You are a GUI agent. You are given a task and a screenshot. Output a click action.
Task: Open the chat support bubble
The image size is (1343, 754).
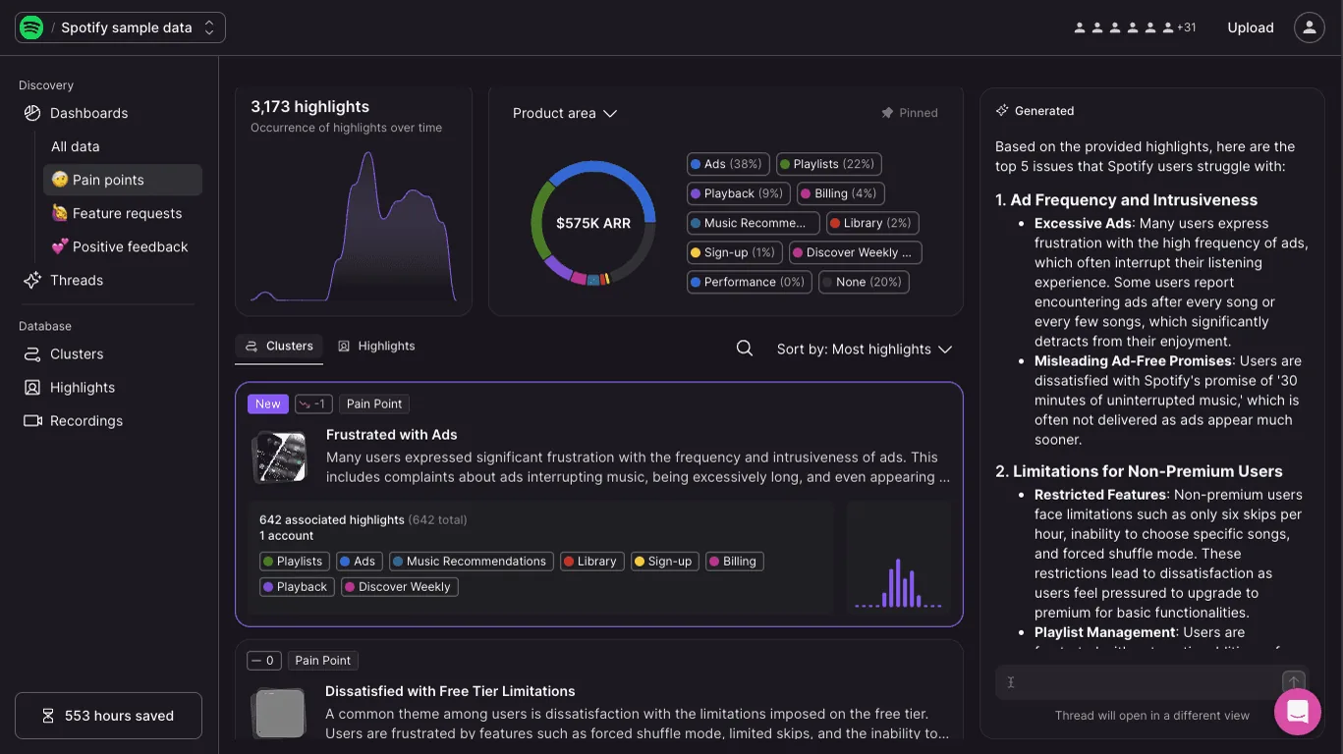(1298, 712)
